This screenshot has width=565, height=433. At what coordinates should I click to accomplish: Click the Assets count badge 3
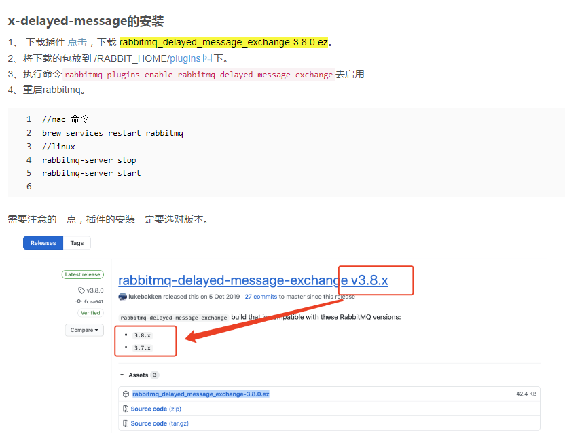pyautogui.click(x=155, y=375)
